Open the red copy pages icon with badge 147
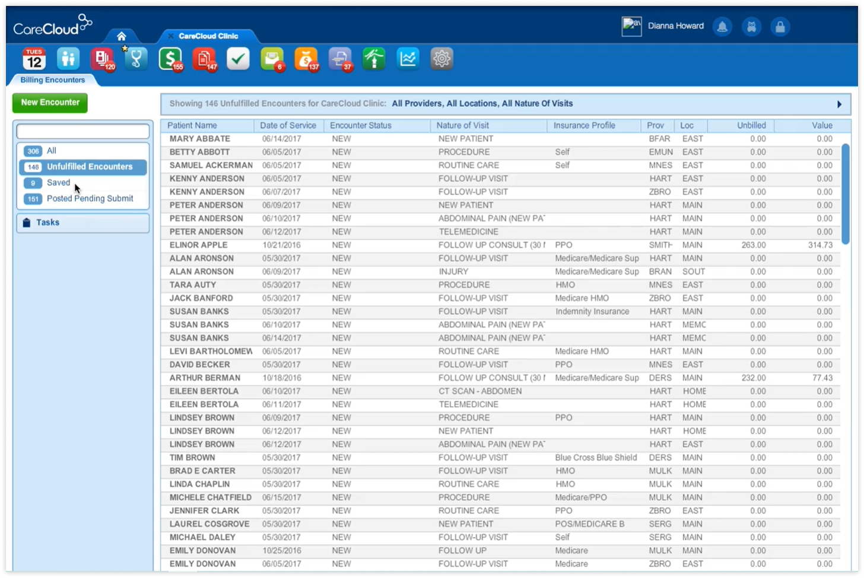This screenshot has width=864, height=578. coord(204,59)
